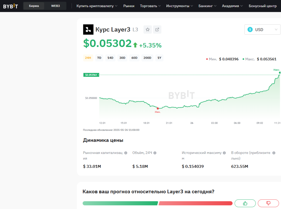
Task: Click the red bearish forecast bar
Action: (x=196, y=203)
